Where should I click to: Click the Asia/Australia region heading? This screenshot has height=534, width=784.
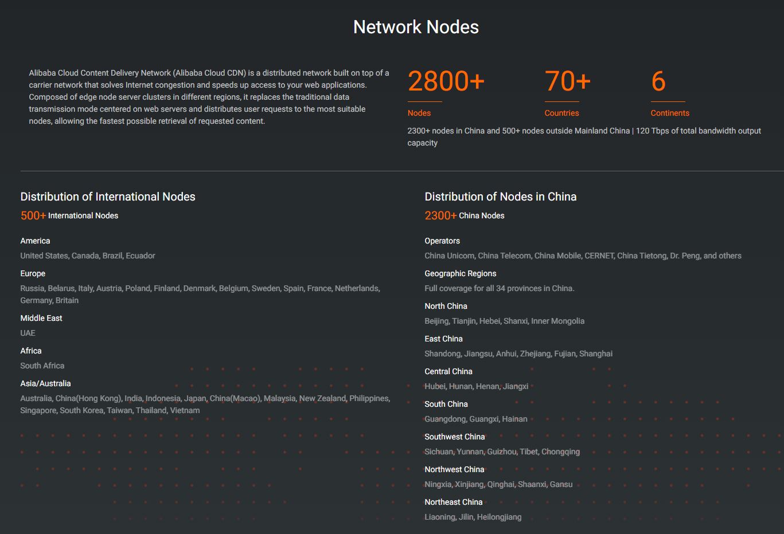[x=46, y=383]
